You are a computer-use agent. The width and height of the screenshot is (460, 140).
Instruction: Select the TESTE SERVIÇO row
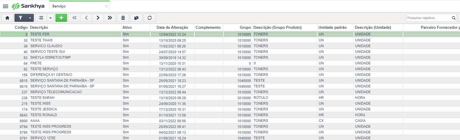[x=230, y=69]
